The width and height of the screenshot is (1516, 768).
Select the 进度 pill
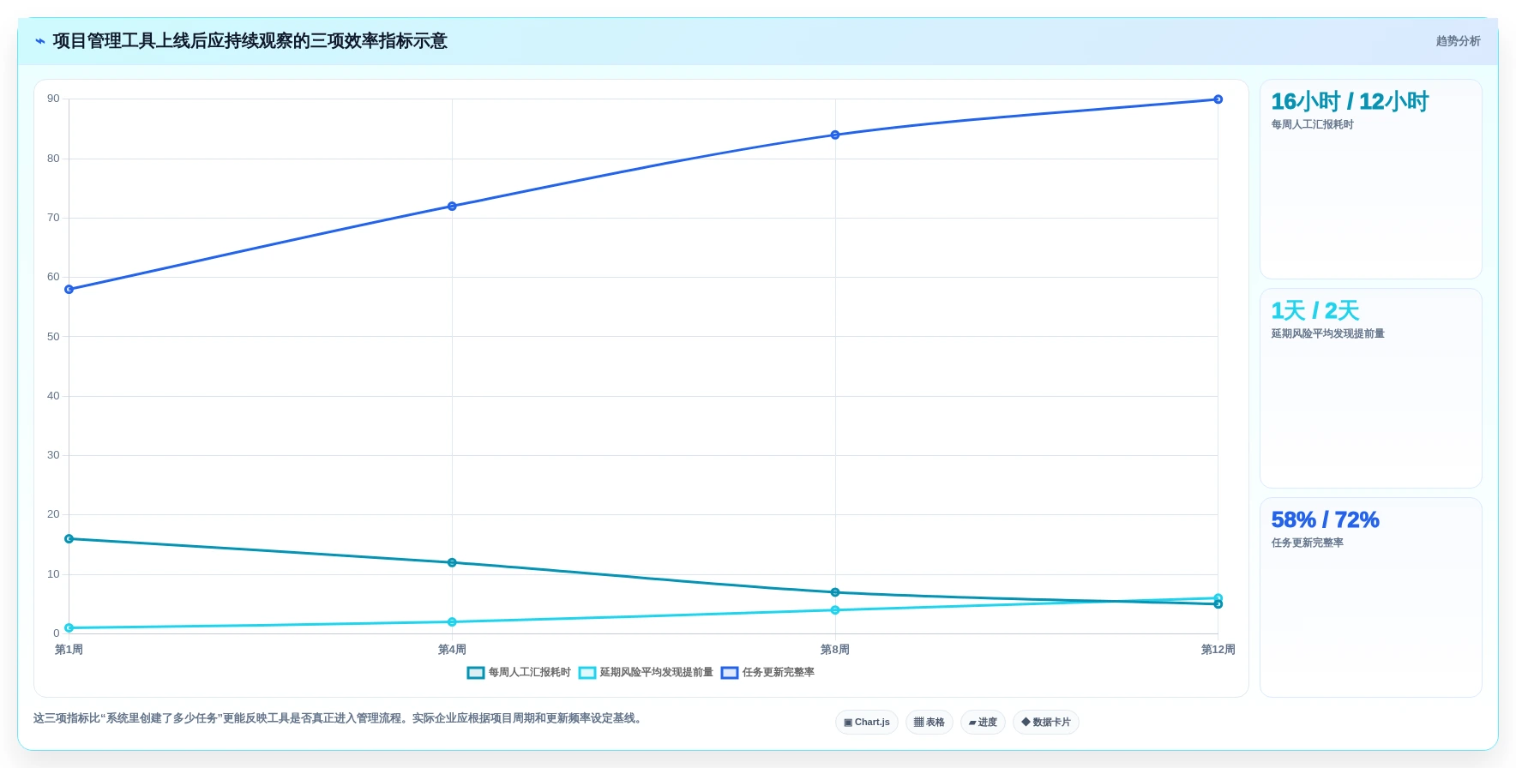tap(983, 723)
